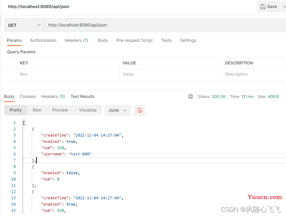This screenshot has width=286, height=216.
Task: Click the KEY column header
Action: [24, 63]
